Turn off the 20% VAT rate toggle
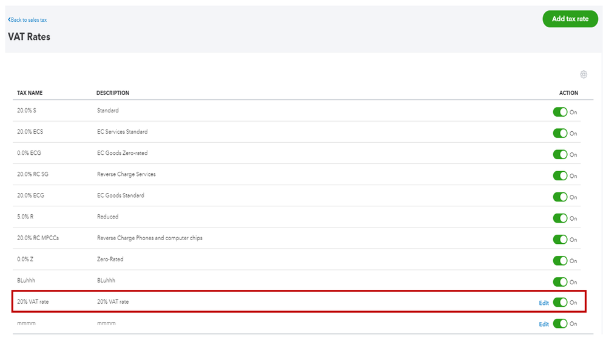This screenshot has width=606, height=340. click(x=560, y=302)
